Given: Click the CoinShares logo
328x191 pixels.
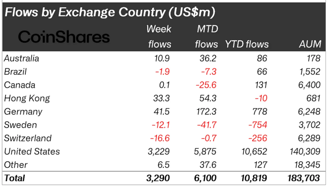Looking at the screenshot, I should [64, 37].
